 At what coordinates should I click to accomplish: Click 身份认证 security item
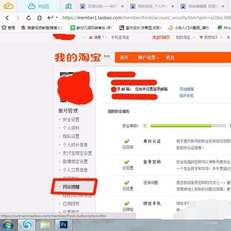tap(152, 141)
